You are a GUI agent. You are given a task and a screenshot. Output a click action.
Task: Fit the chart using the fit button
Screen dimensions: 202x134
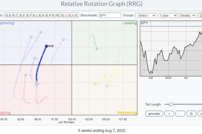[191, 114]
